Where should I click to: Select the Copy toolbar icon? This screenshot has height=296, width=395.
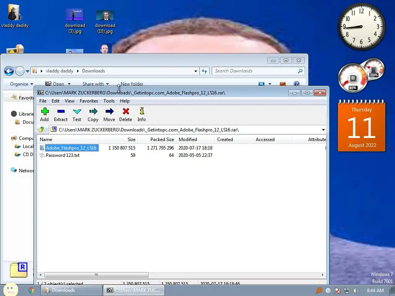pos(93,111)
